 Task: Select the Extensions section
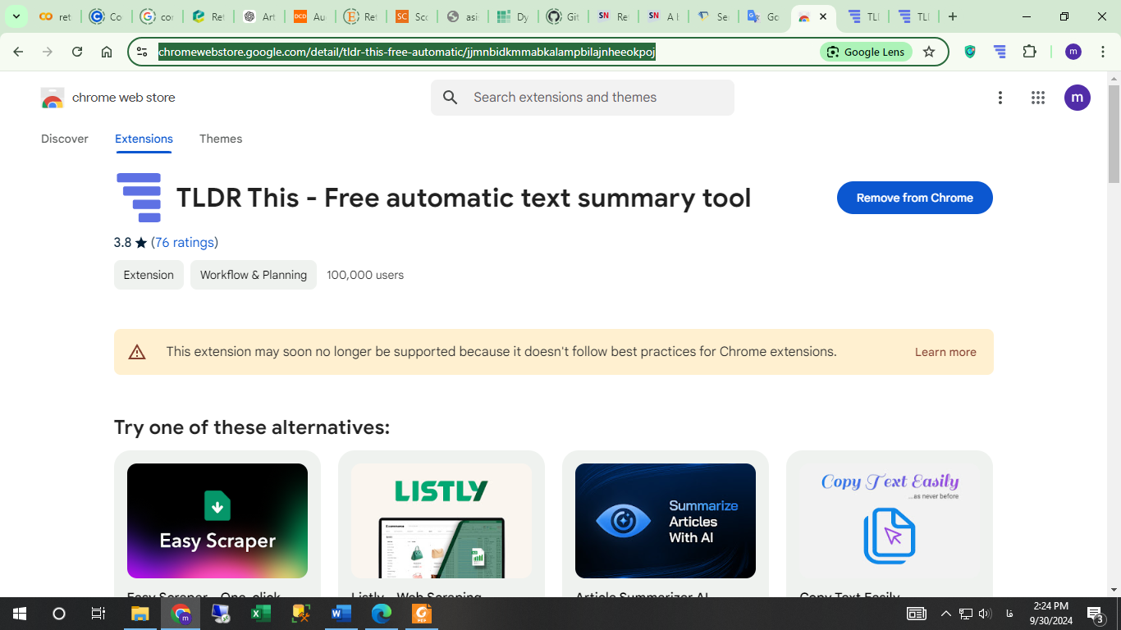click(x=144, y=139)
